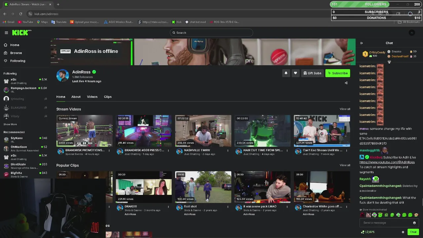Go to Browse in sidebar

click(x=13, y=53)
